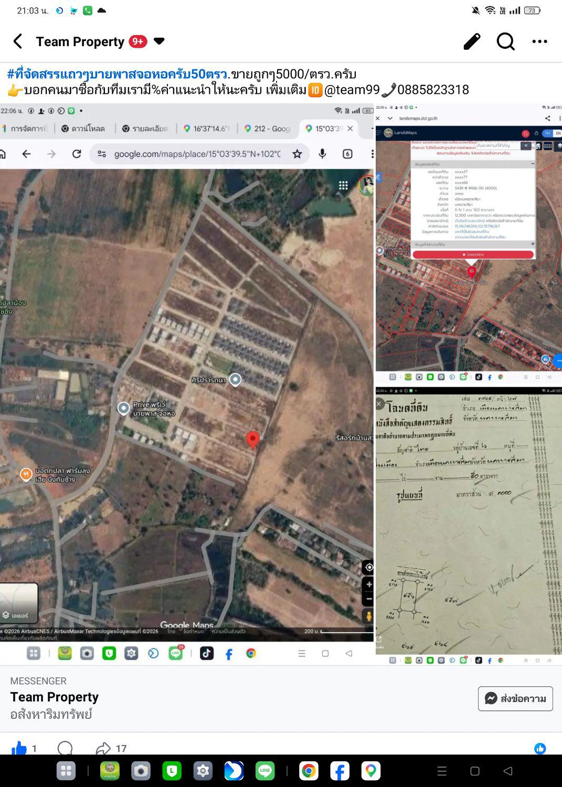Select the อสังหาริมทรัพย์ category text
This screenshot has height=787, width=562.
pos(51,714)
